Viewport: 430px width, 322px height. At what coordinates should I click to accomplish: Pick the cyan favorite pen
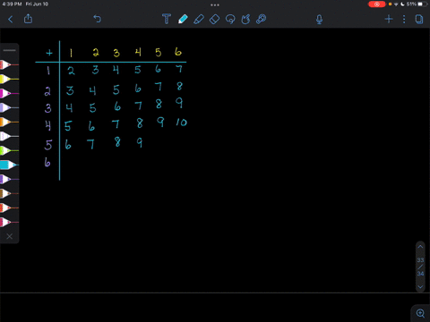point(9,165)
